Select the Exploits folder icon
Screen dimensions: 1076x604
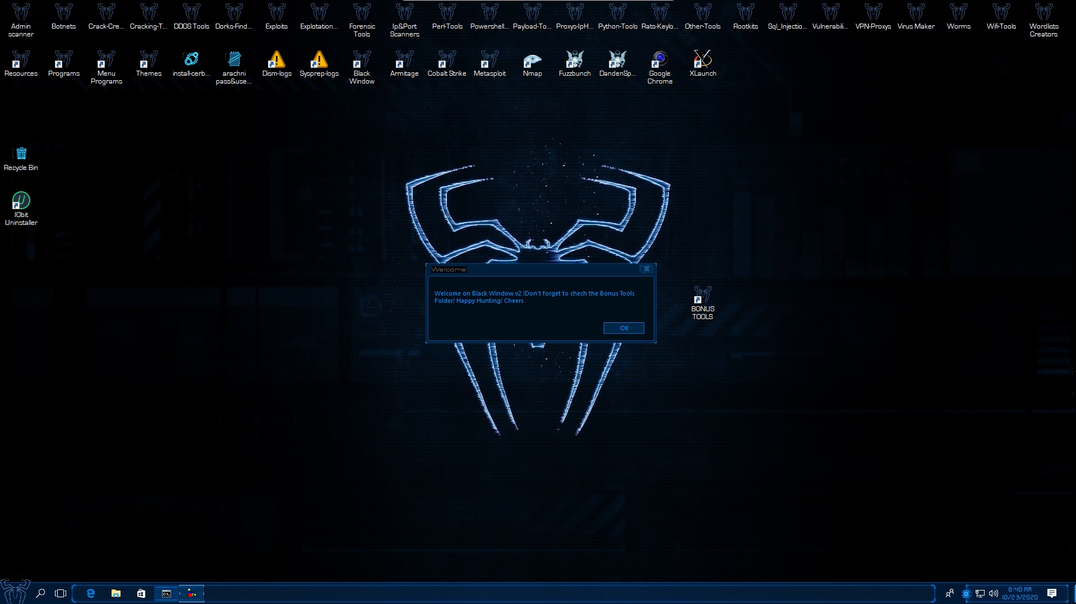pos(276,17)
